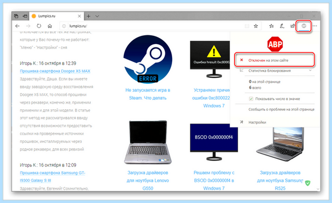Toggle the reading view icon in address bar
The width and height of the screenshot is (332, 203).
coord(247,26)
